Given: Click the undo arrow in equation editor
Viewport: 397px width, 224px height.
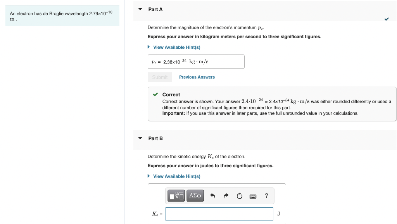Looking at the screenshot, I should pyautogui.click(x=212, y=195).
